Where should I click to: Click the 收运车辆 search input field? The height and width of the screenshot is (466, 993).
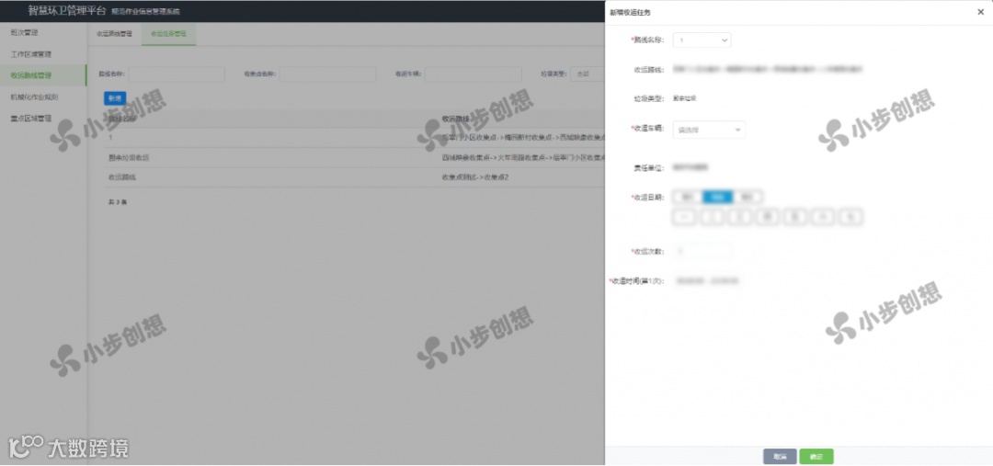(x=474, y=74)
